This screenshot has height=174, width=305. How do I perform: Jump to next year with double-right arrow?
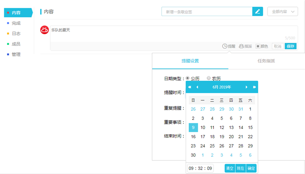tap(254, 87)
